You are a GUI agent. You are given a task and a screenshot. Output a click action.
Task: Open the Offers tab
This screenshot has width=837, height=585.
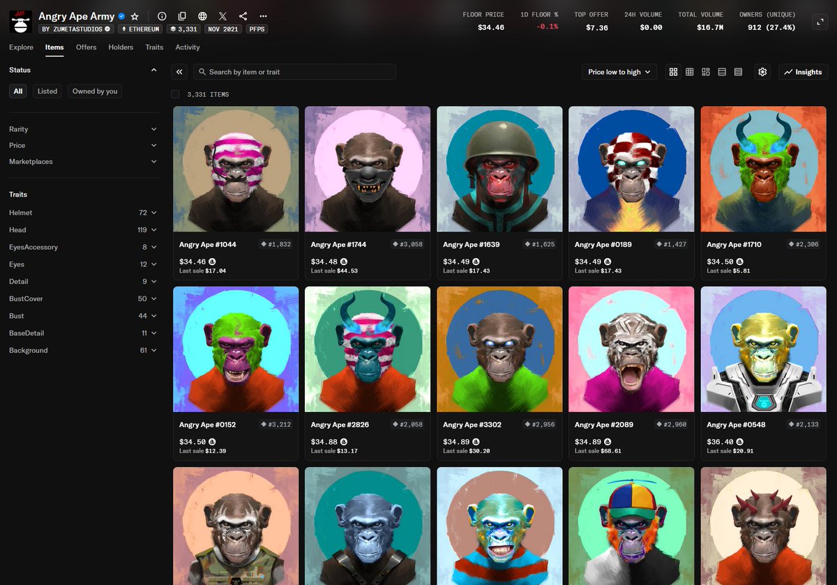pos(86,47)
